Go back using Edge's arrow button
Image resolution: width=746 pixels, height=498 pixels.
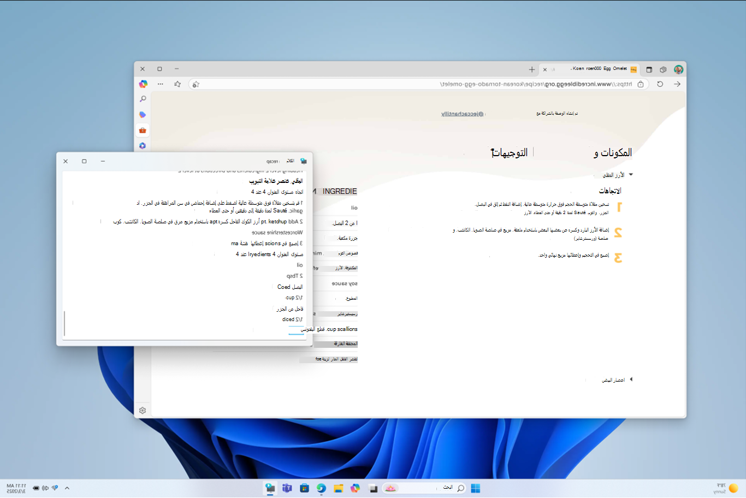click(677, 84)
